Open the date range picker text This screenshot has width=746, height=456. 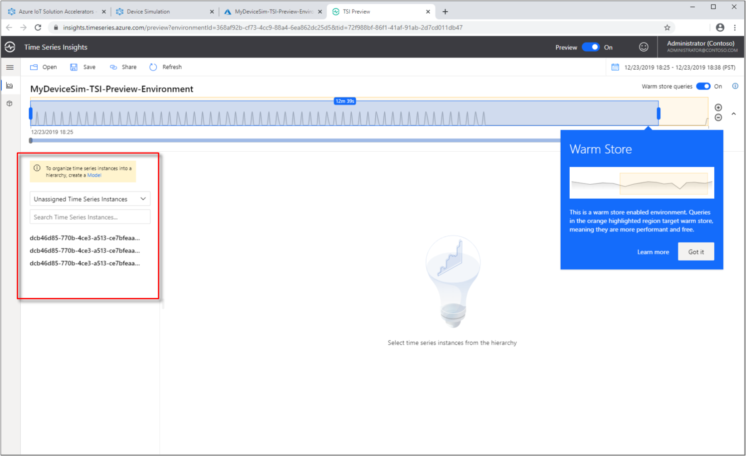pos(680,67)
